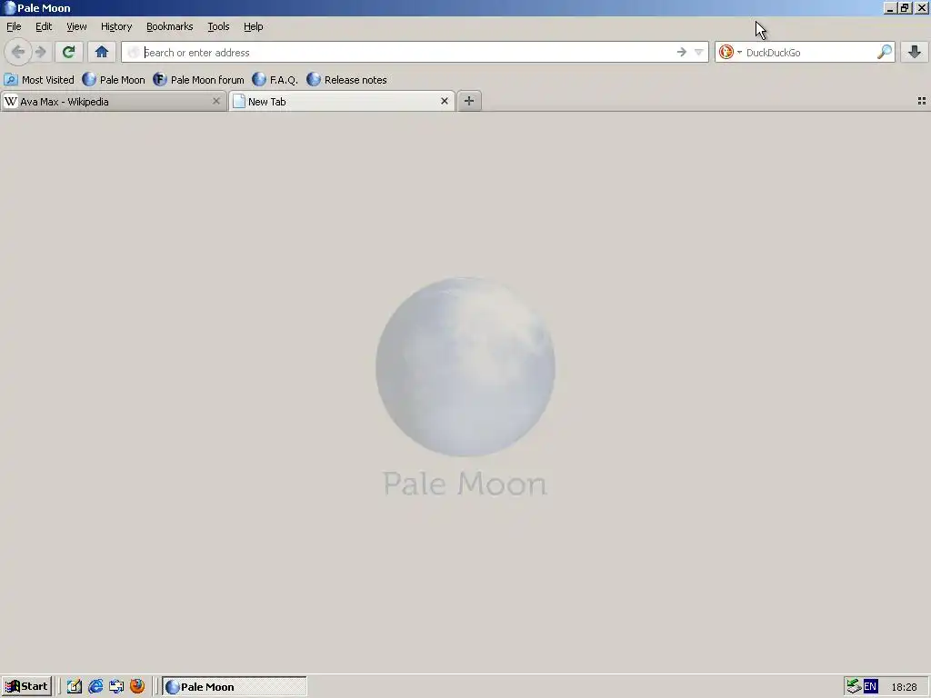
Task: Open the F.A.Q. bookmark
Action: click(275, 80)
